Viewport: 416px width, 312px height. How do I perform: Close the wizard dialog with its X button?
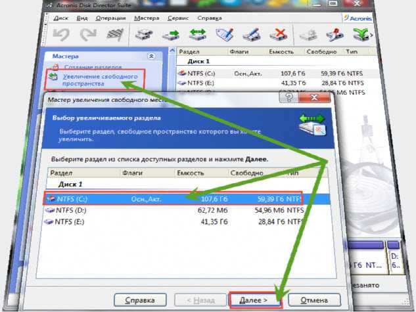click(x=314, y=97)
